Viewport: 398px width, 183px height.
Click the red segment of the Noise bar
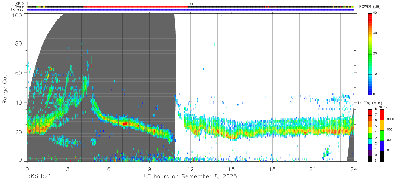tap(135, 6)
